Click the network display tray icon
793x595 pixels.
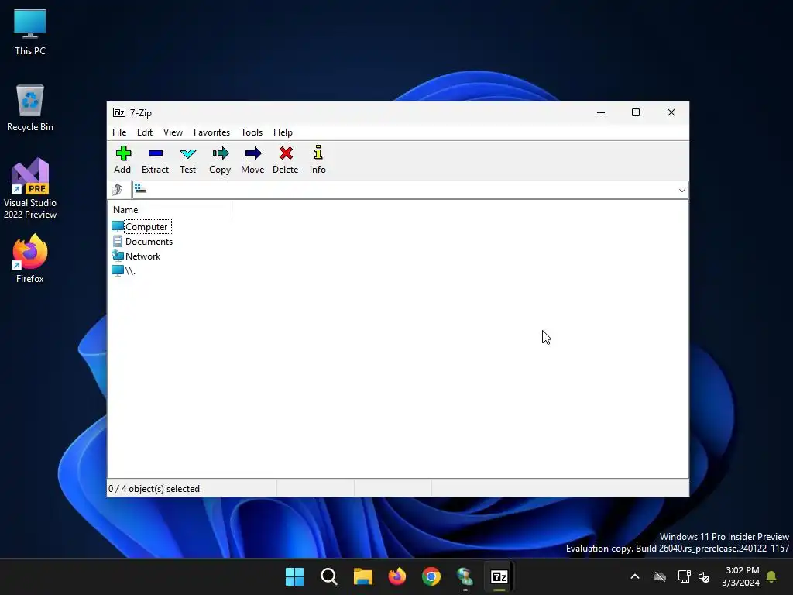click(x=684, y=576)
